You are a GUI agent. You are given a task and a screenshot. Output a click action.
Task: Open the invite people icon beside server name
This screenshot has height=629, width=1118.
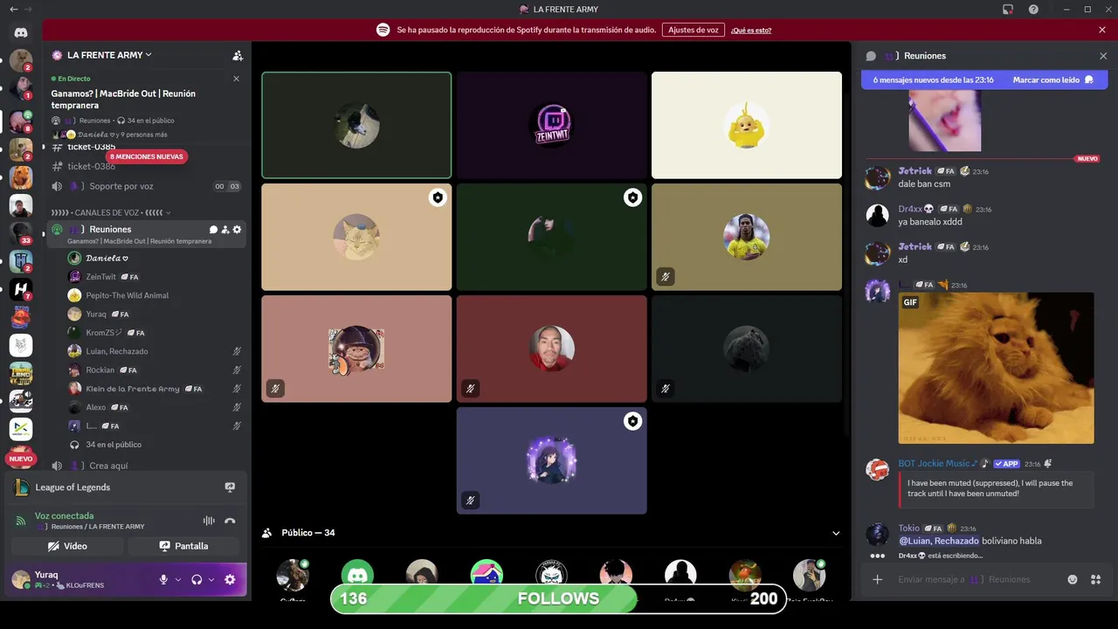[238, 55]
